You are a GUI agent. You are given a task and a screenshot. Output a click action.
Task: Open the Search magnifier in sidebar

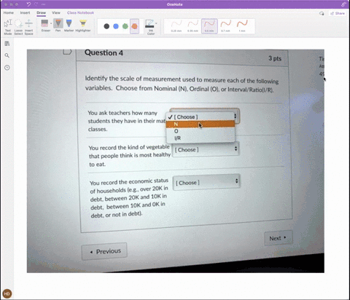coord(7,55)
